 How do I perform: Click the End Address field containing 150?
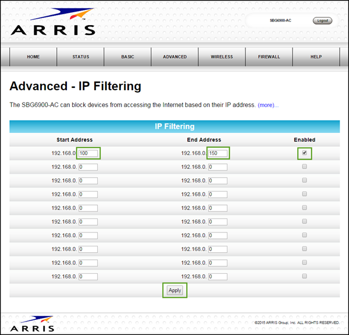218,153
